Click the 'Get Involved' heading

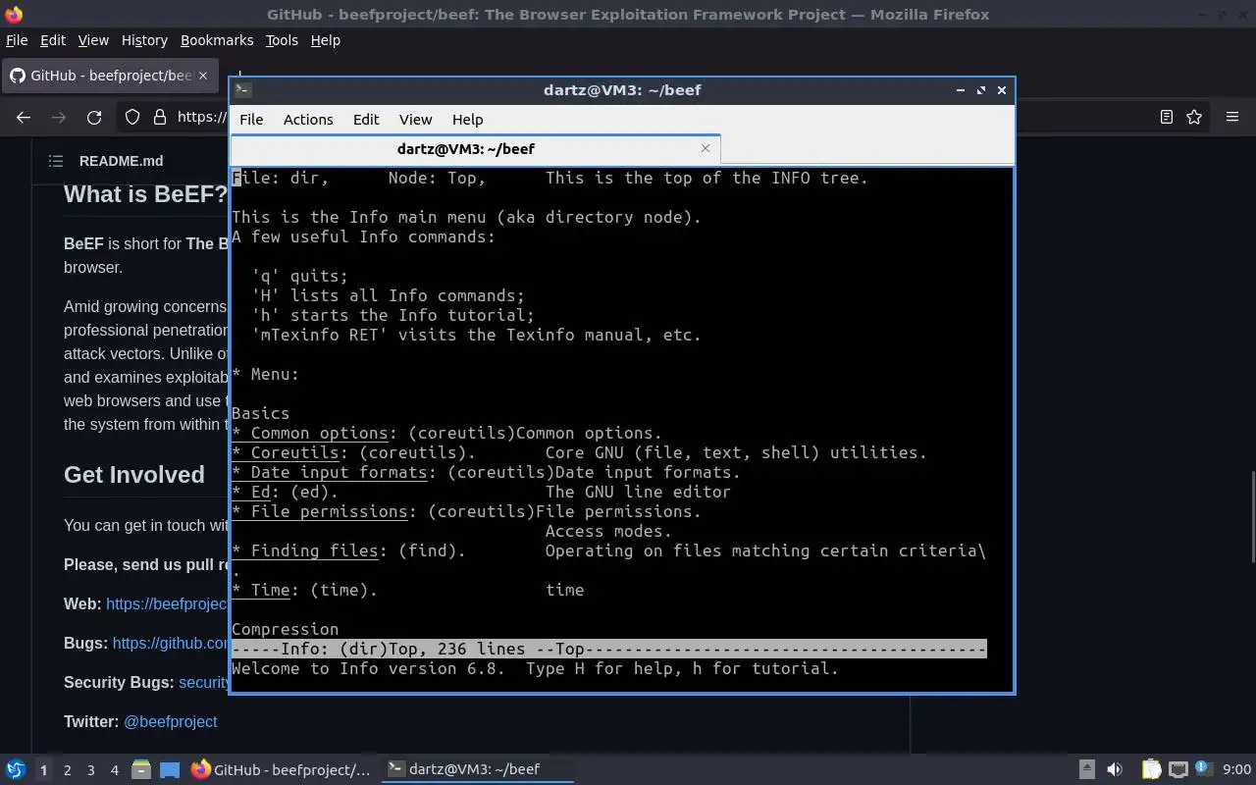click(134, 474)
